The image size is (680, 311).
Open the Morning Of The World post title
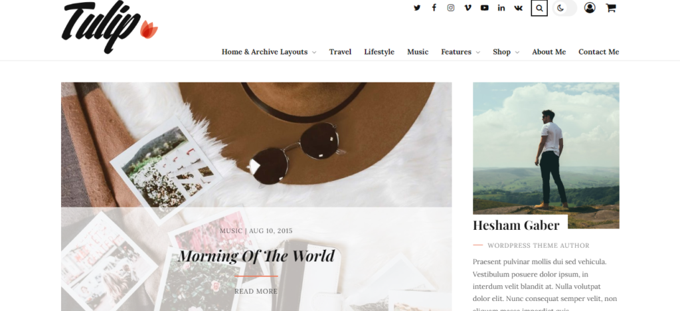[256, 256]
